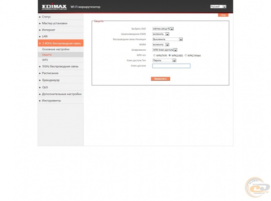Open the Шифрование dropdown

165,50
